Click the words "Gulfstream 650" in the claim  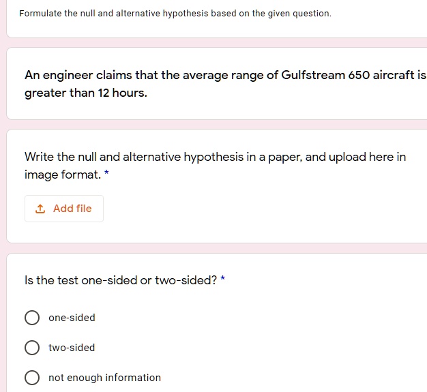point(323,75)
